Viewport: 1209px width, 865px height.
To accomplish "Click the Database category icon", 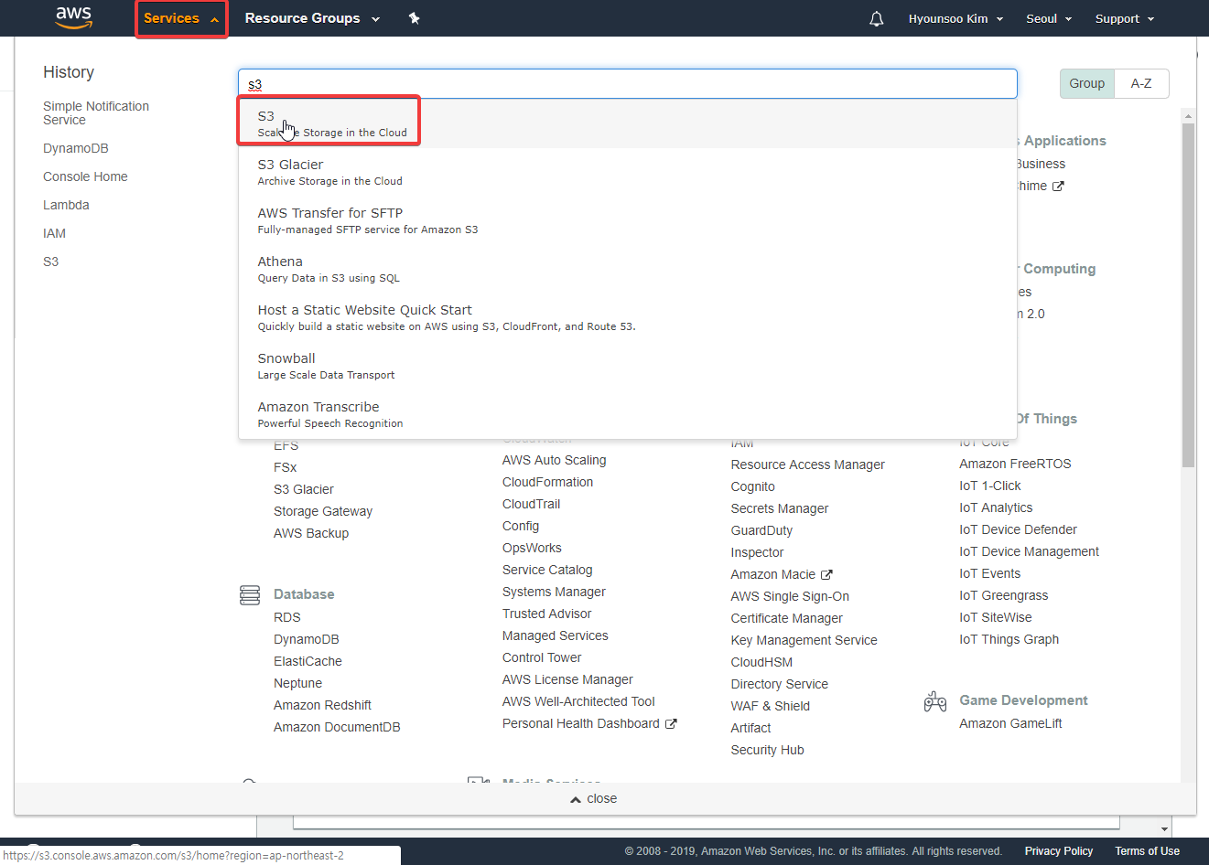I will [x=250, y=595].
